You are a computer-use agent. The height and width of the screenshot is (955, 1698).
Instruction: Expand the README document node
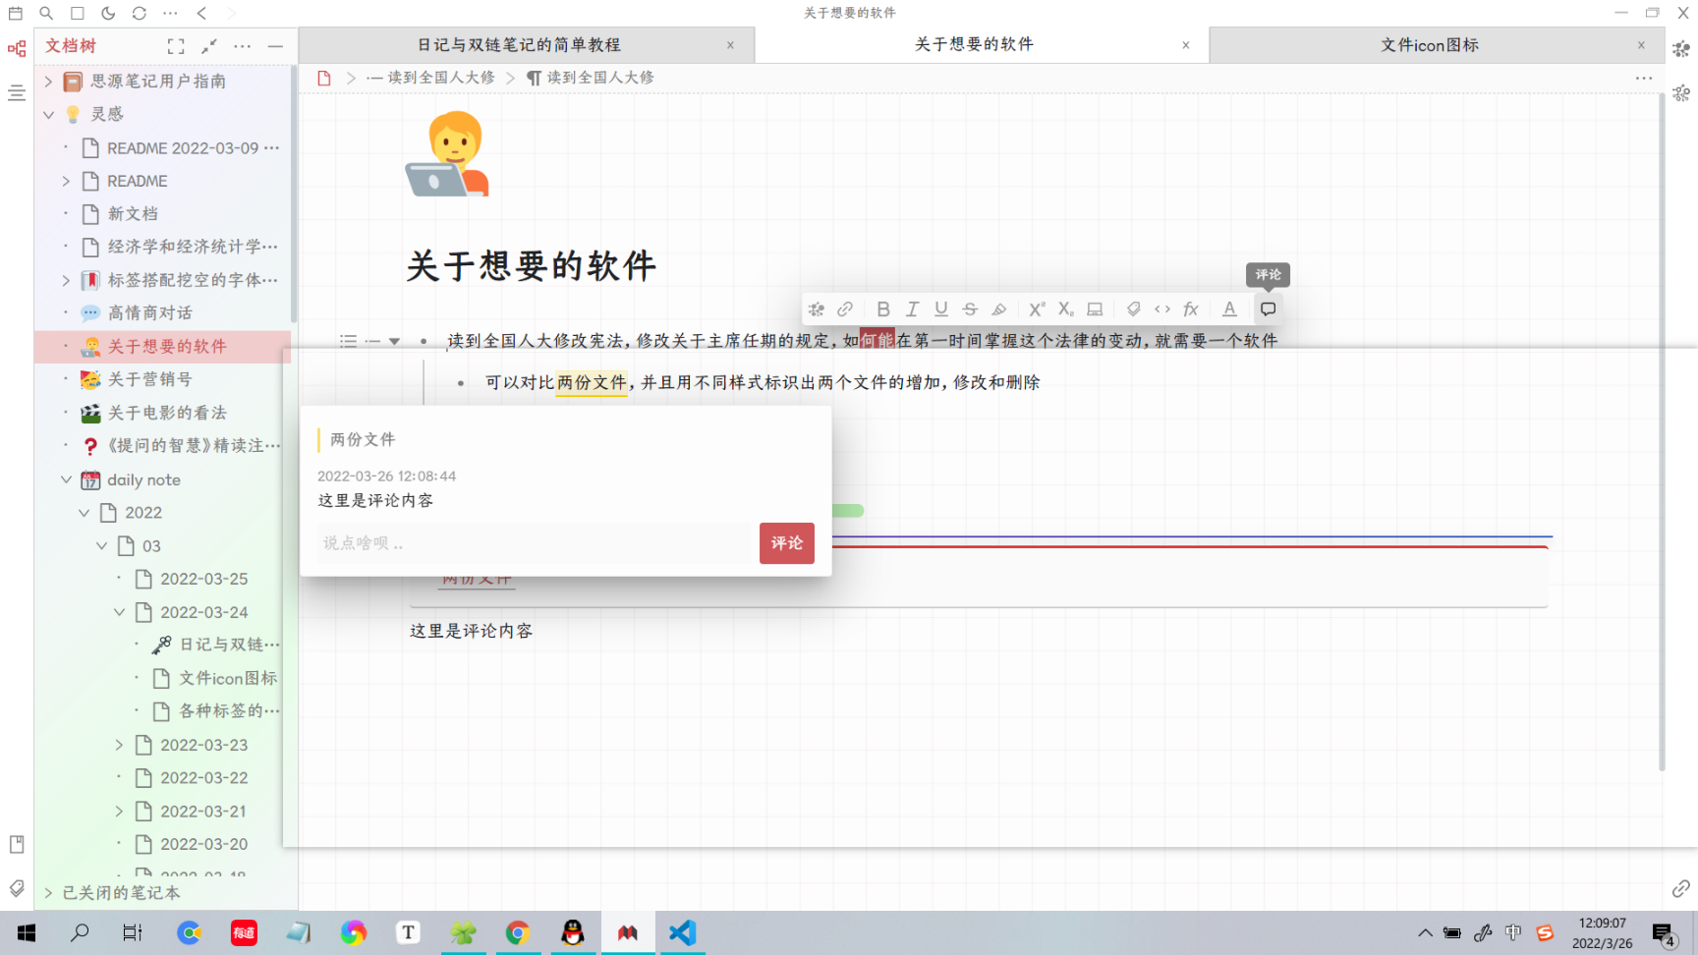(x=66, y=182)
